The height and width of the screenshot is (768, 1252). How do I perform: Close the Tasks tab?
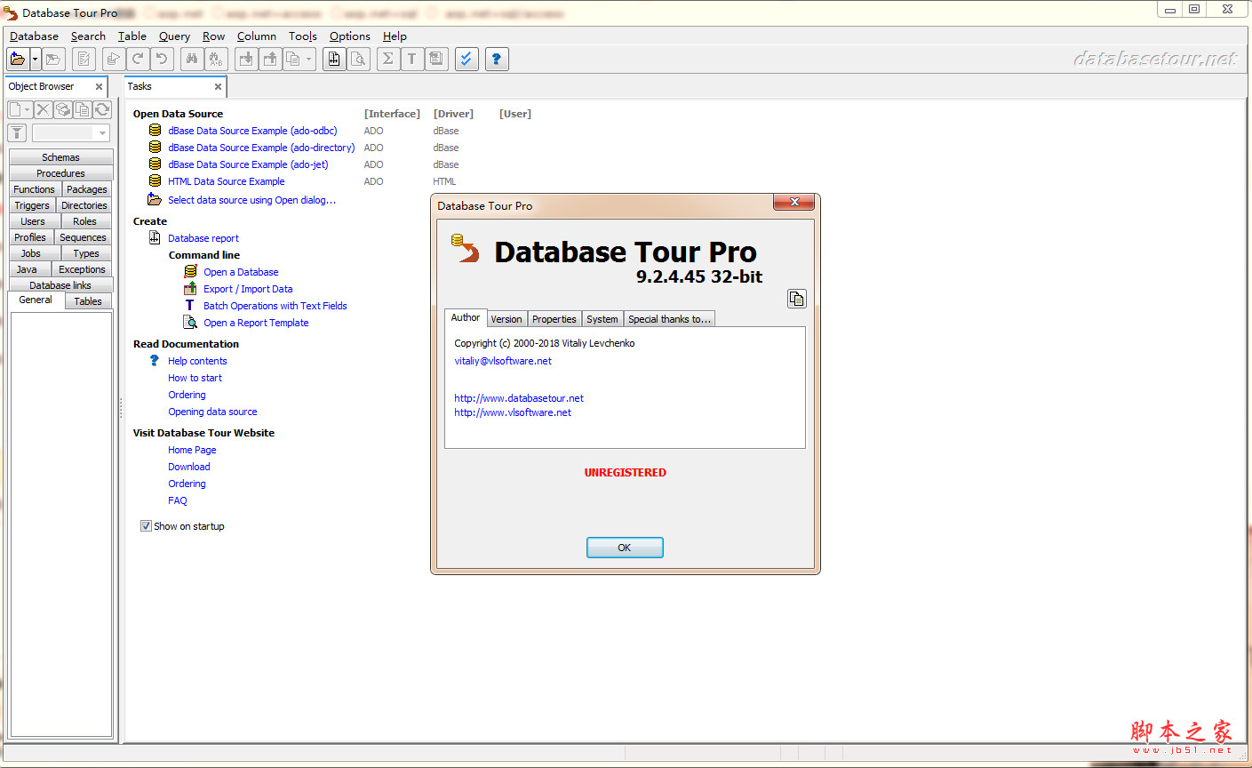point(218,86)
